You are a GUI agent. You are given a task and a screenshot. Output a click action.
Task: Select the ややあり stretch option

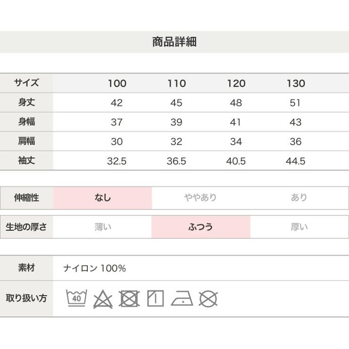pyautogui.click(x=200, y=198)
